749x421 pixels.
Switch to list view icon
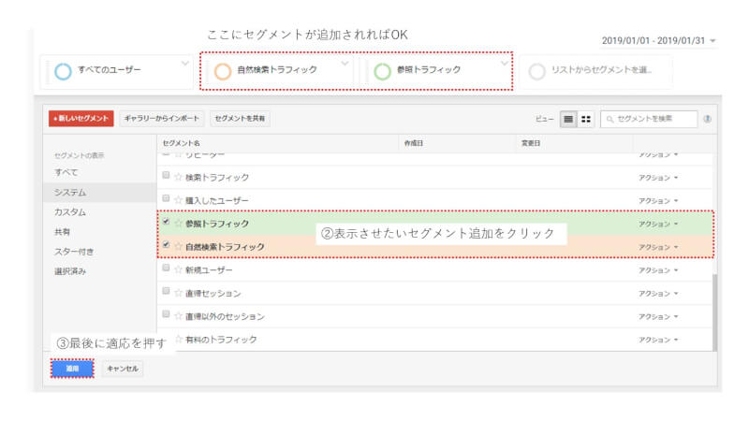click(568, 119)
